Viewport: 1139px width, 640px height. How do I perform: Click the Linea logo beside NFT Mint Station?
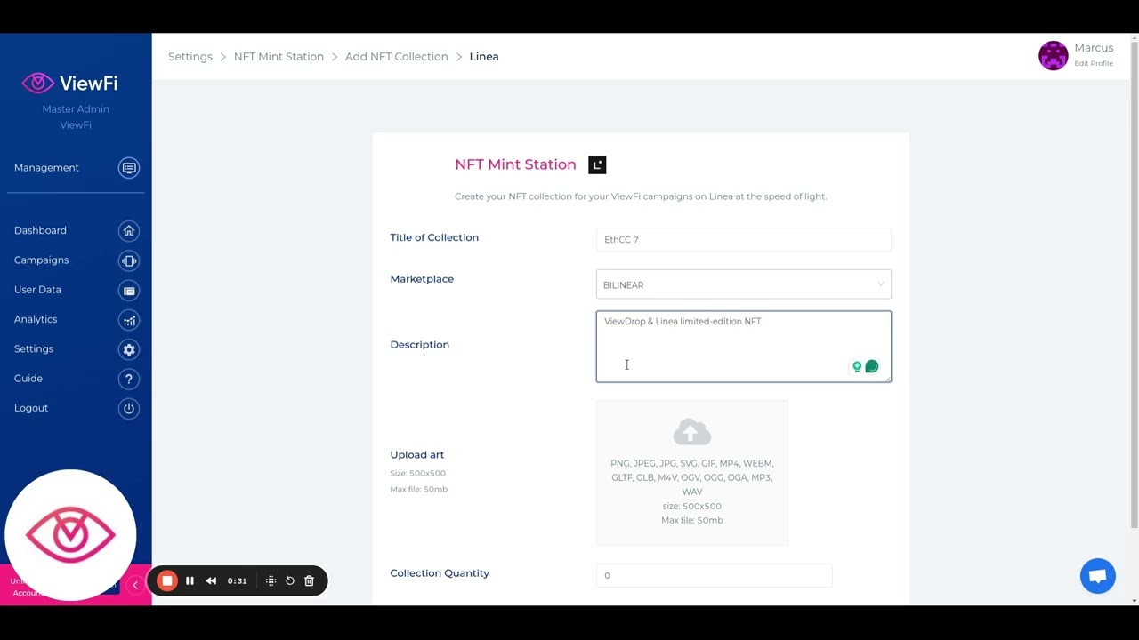[x=597, y=164]
